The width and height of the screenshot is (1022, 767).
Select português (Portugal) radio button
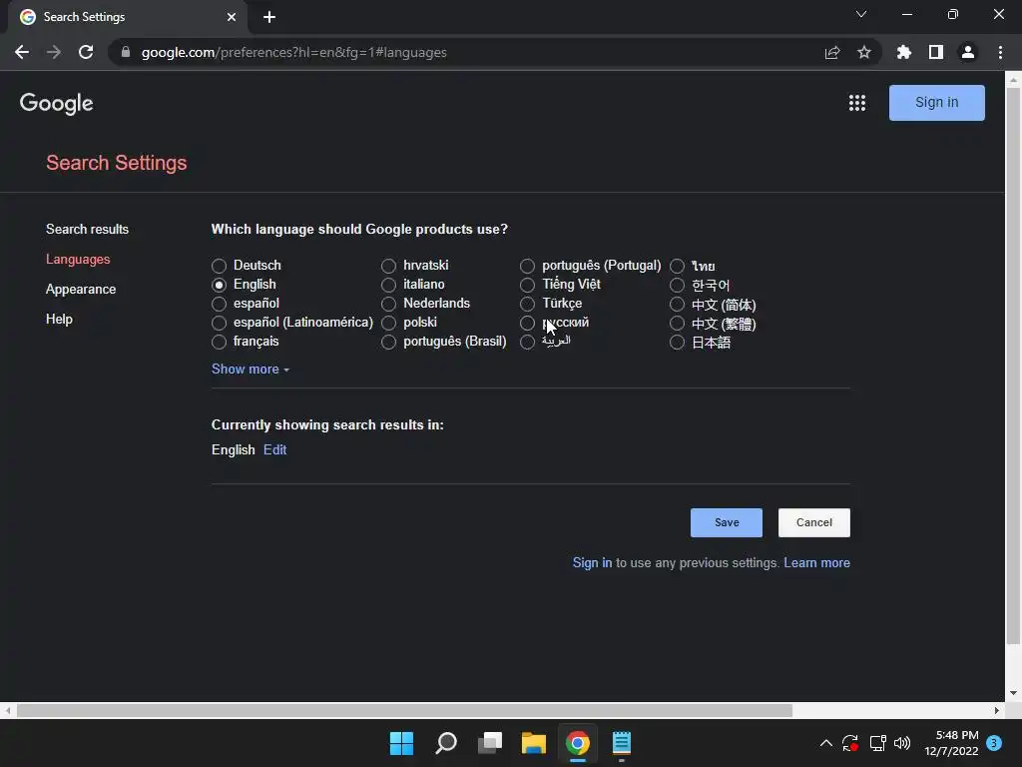(x=527, y=266)
